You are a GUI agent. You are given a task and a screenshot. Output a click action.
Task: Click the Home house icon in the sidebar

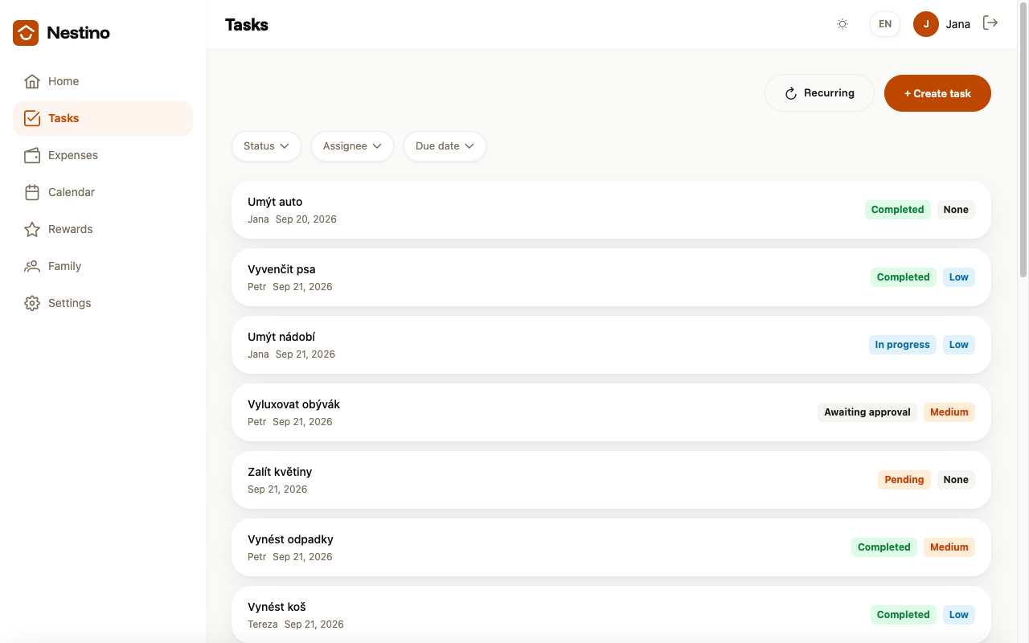[32, 81]
